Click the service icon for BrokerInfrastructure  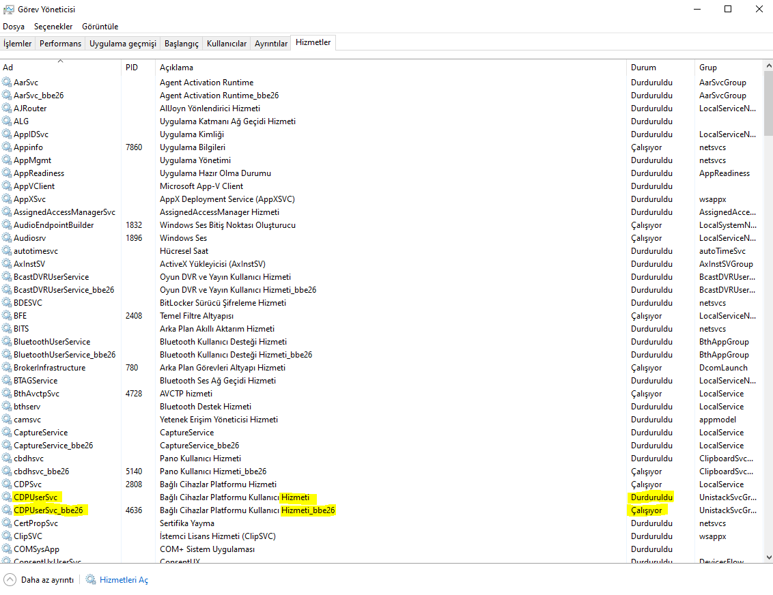(x=7, y=368)
